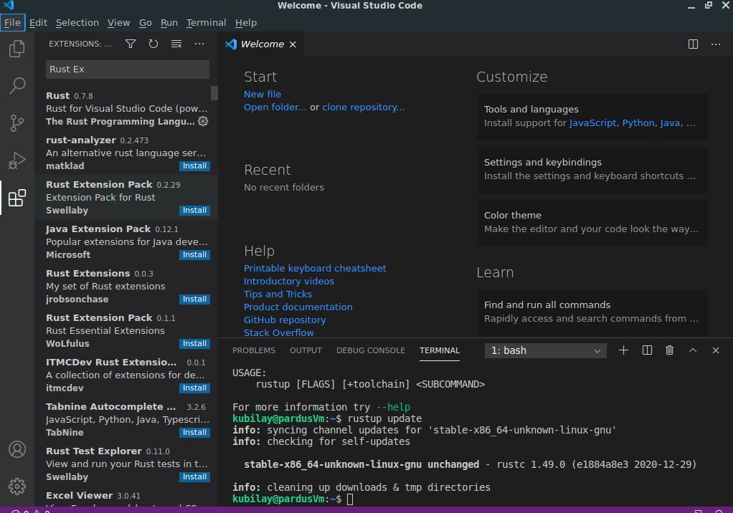Open the Help menu
Viewport: 733px width, 513px height.
246,22
